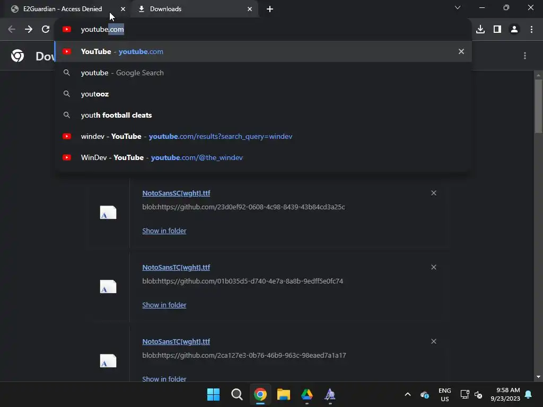Click the font file icon beside NotoSansSC[wght].ttf
This screenshot has height=407, width=543.
[x=108, y=213]
